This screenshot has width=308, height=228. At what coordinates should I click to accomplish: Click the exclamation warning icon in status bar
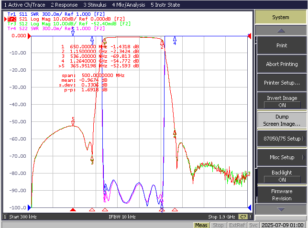(251, 217)
